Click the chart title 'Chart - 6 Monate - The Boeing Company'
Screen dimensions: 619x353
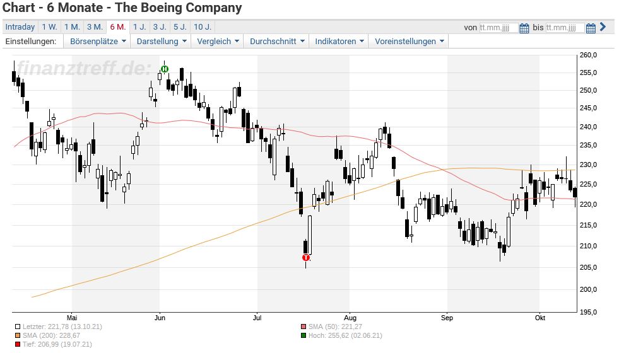tap(122, 8)
